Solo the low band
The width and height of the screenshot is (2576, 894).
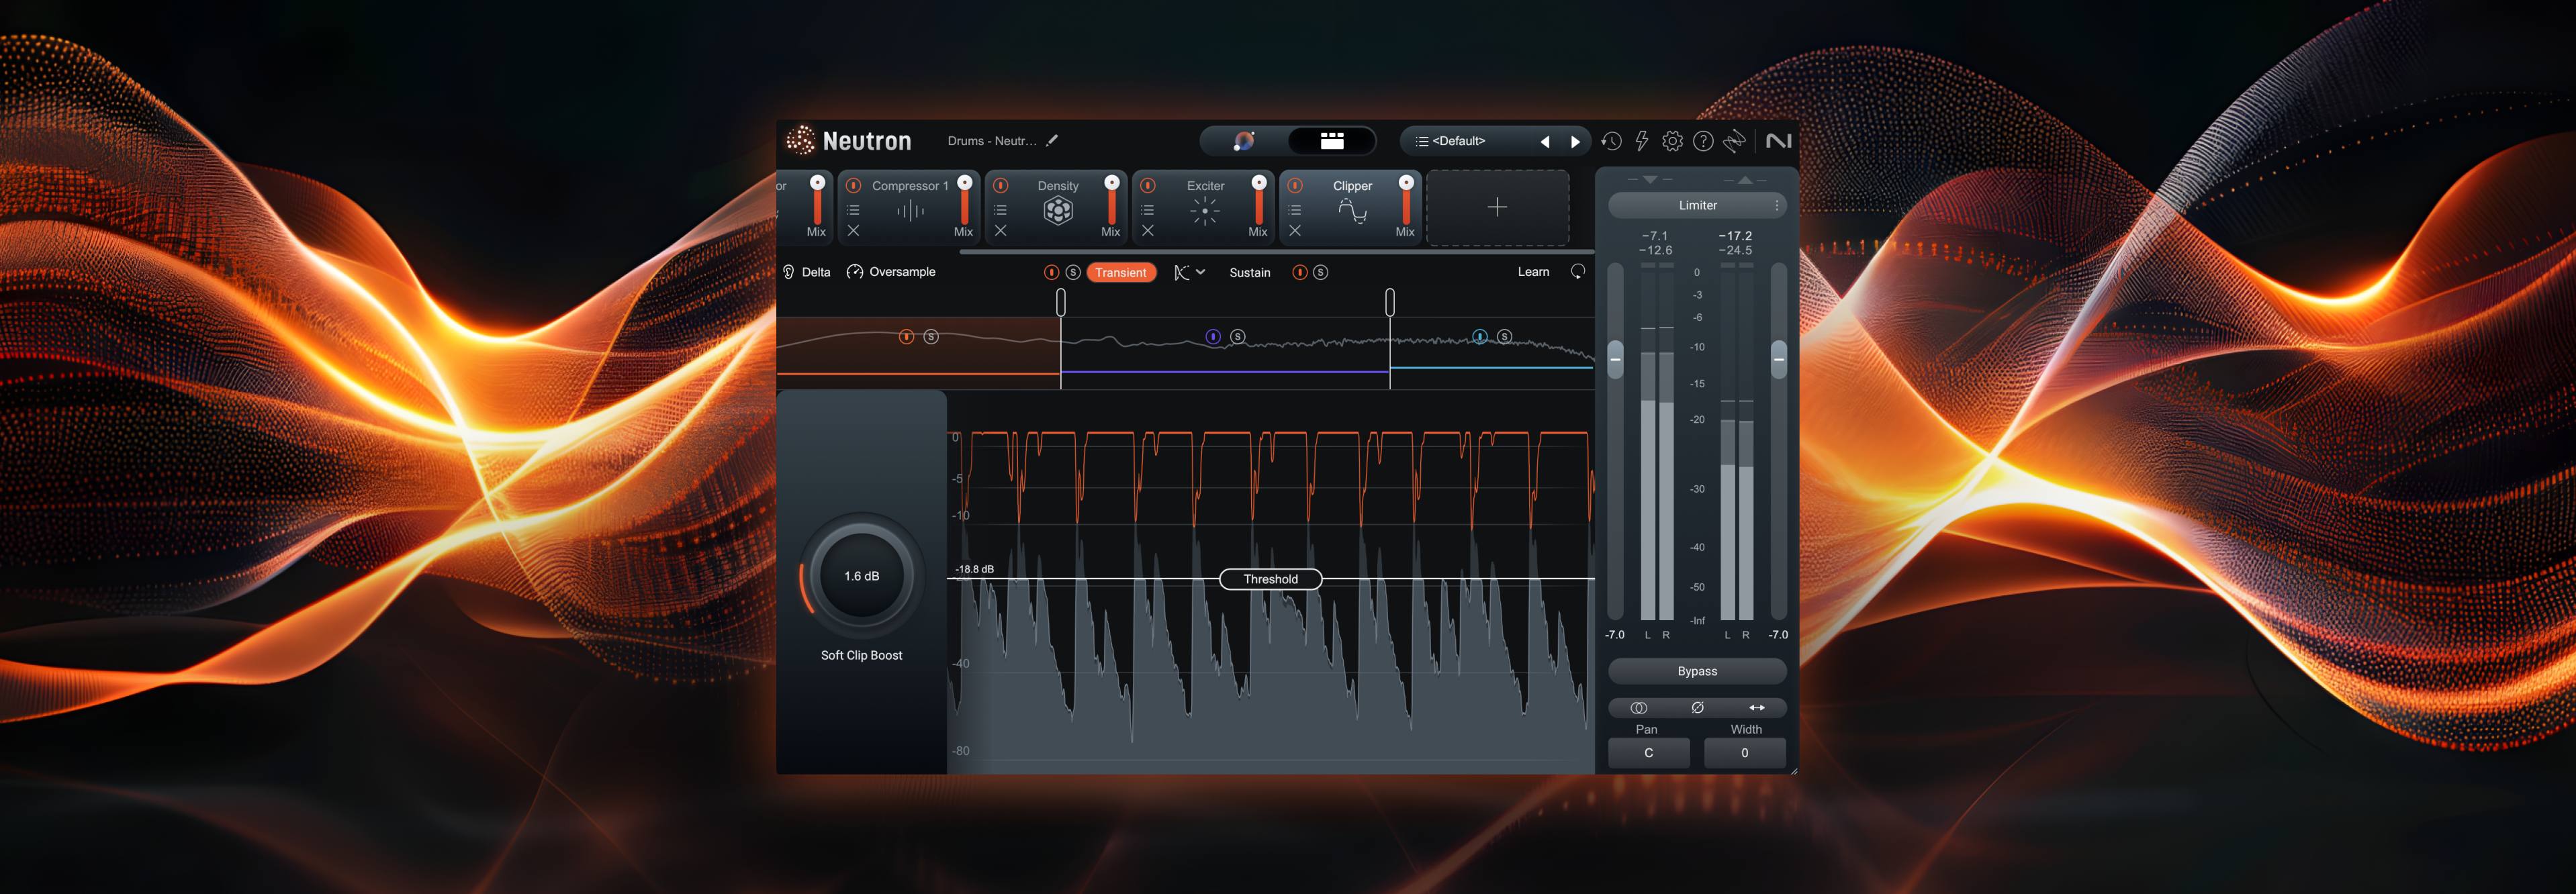pos(931,337)
